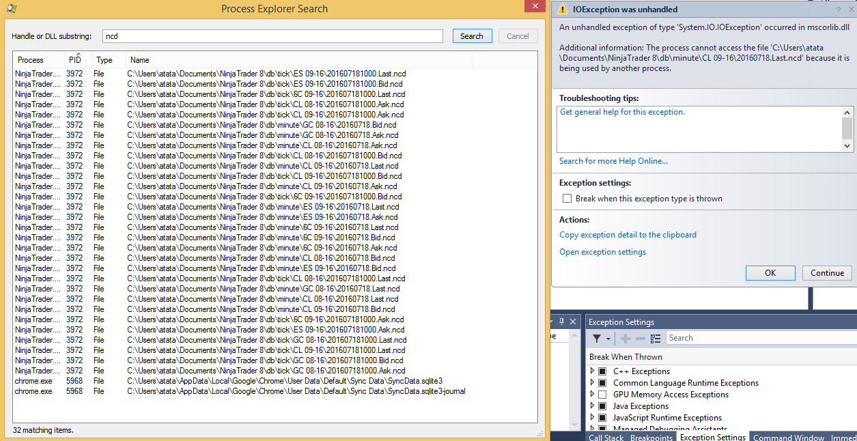Expand GPU Memory Access Exceptions node

pyautogui.click(x=592, y=395)
